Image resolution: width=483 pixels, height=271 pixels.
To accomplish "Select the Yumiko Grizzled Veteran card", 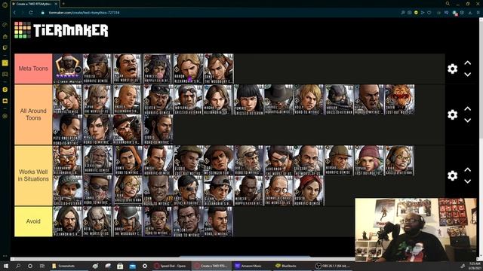I will tap(248, 99).
